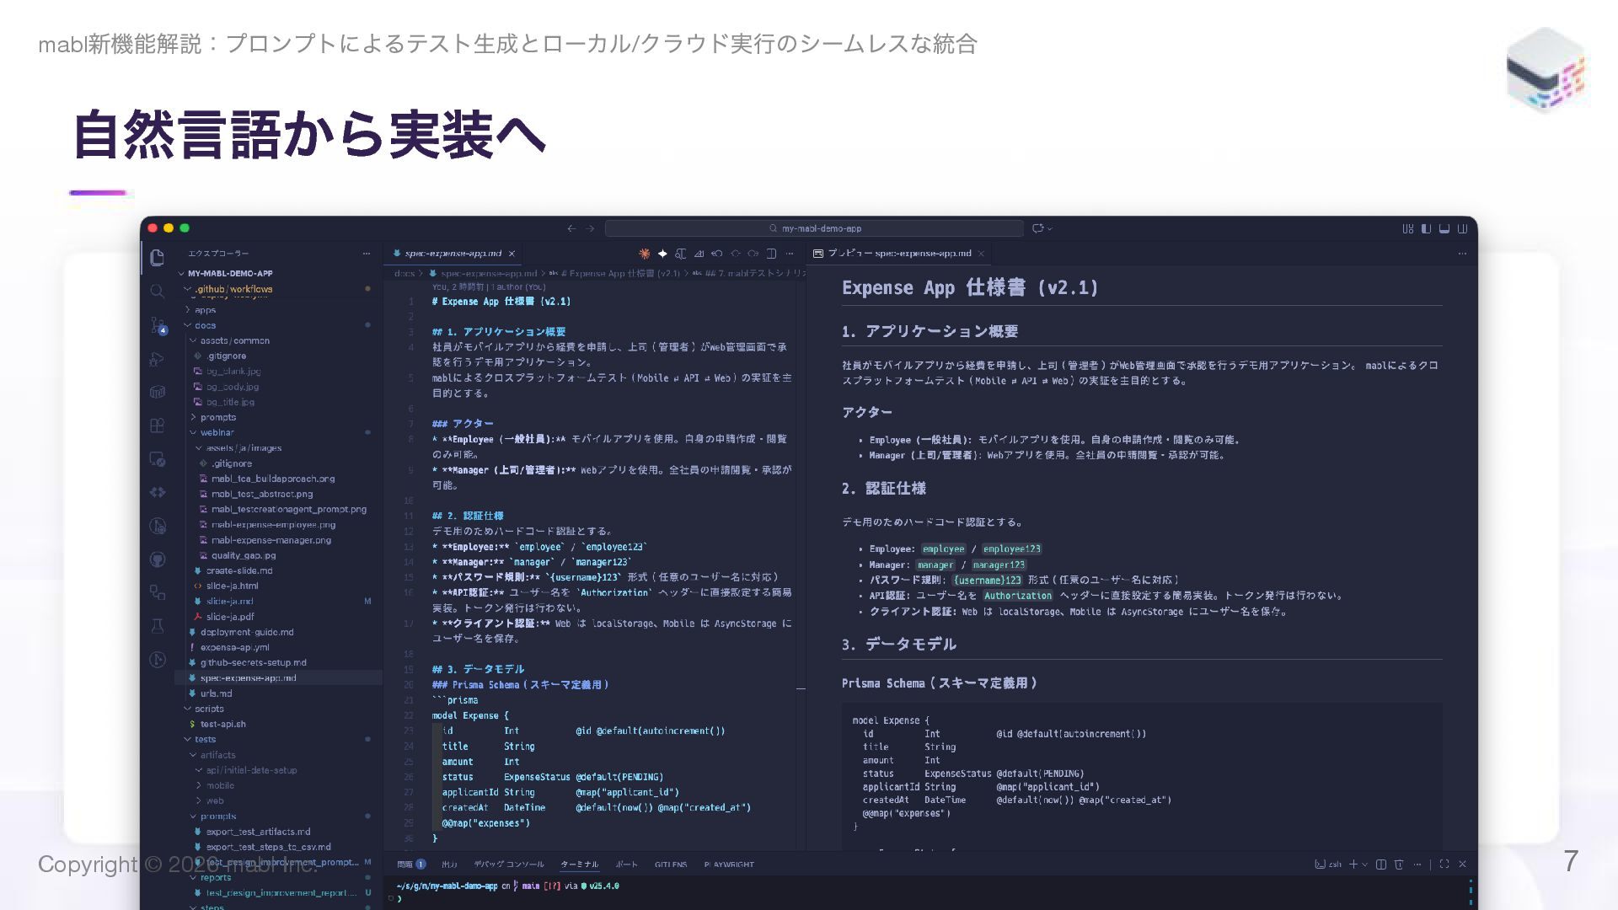
Task: Collapse the docs folder
Action: [x=205, y=325]
